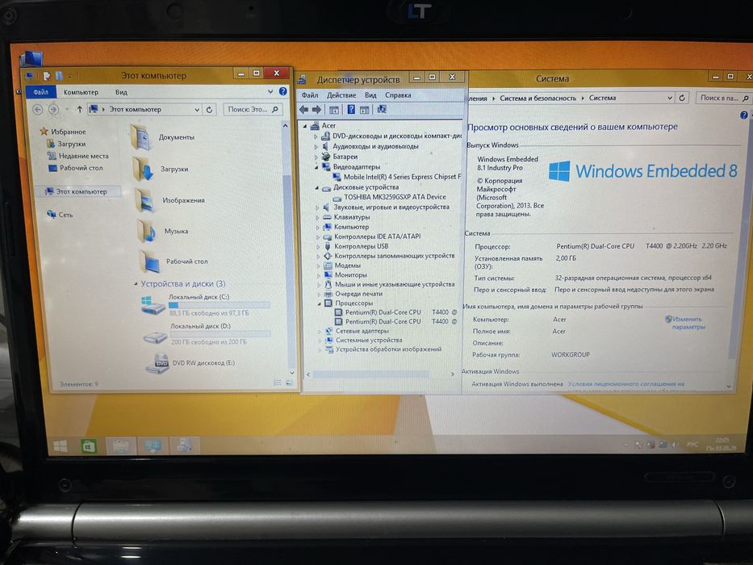Click C: drive free space bar
Image resolution: width=753 pixels, height=565 pixels.
pyautogui.click(x=219, y=305)
